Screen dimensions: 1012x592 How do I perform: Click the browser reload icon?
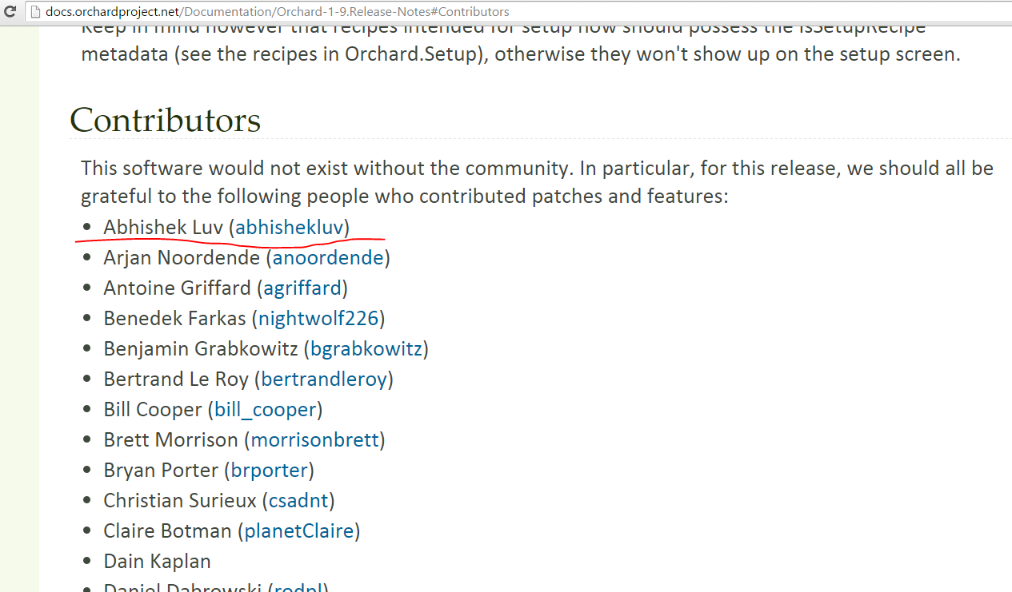pos(10,12)
